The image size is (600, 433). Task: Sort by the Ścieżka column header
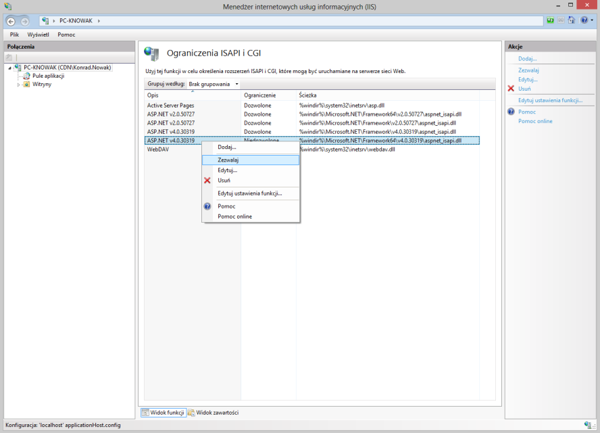(388, 95)
